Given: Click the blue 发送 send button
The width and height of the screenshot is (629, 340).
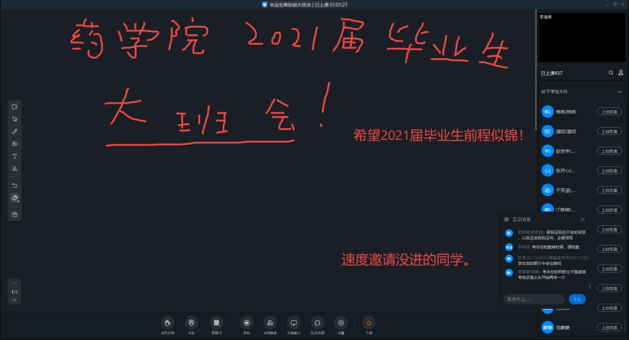Looking at the screenshot, I should coord(577,299).
